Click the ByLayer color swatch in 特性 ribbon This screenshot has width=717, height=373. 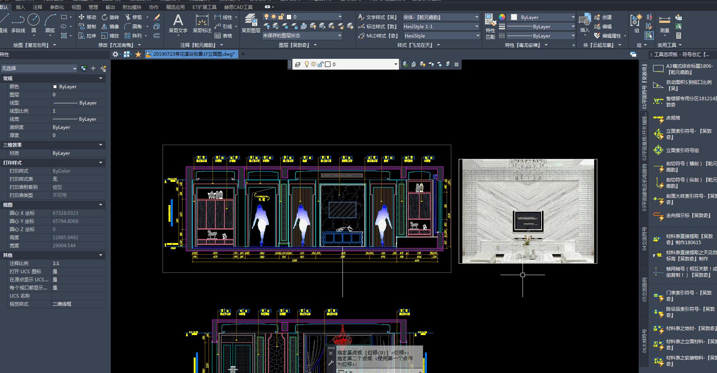click(x=514, y=17)
